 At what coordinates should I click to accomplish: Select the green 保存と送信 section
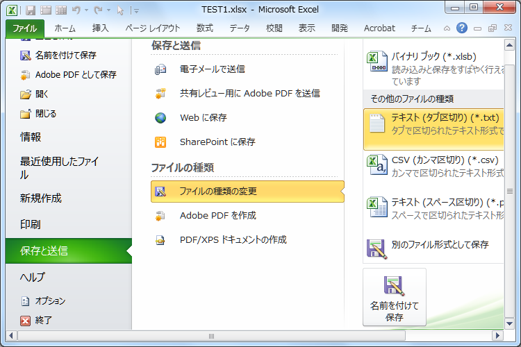click(x=69, y=251)
